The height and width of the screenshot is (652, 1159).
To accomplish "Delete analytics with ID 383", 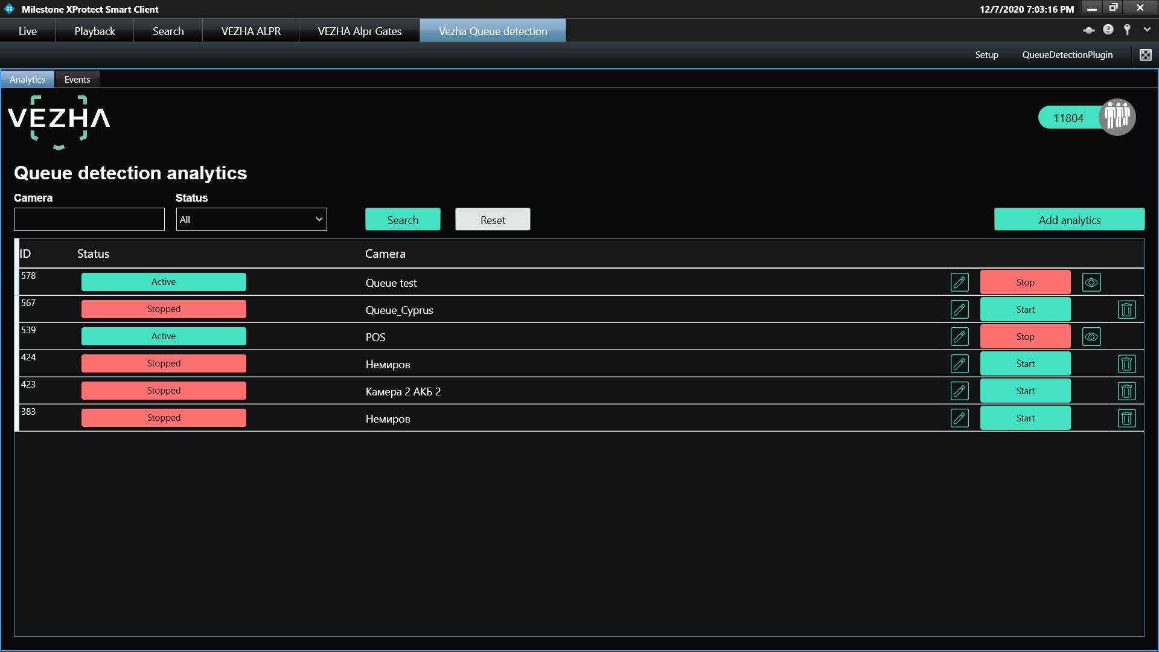I will (1126, 418).
